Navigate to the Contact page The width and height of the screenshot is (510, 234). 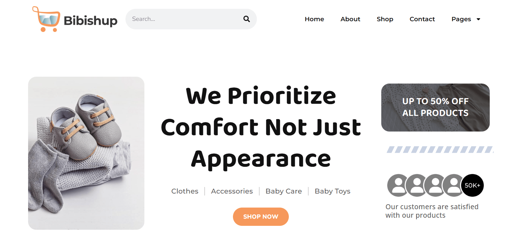[422, 19]
